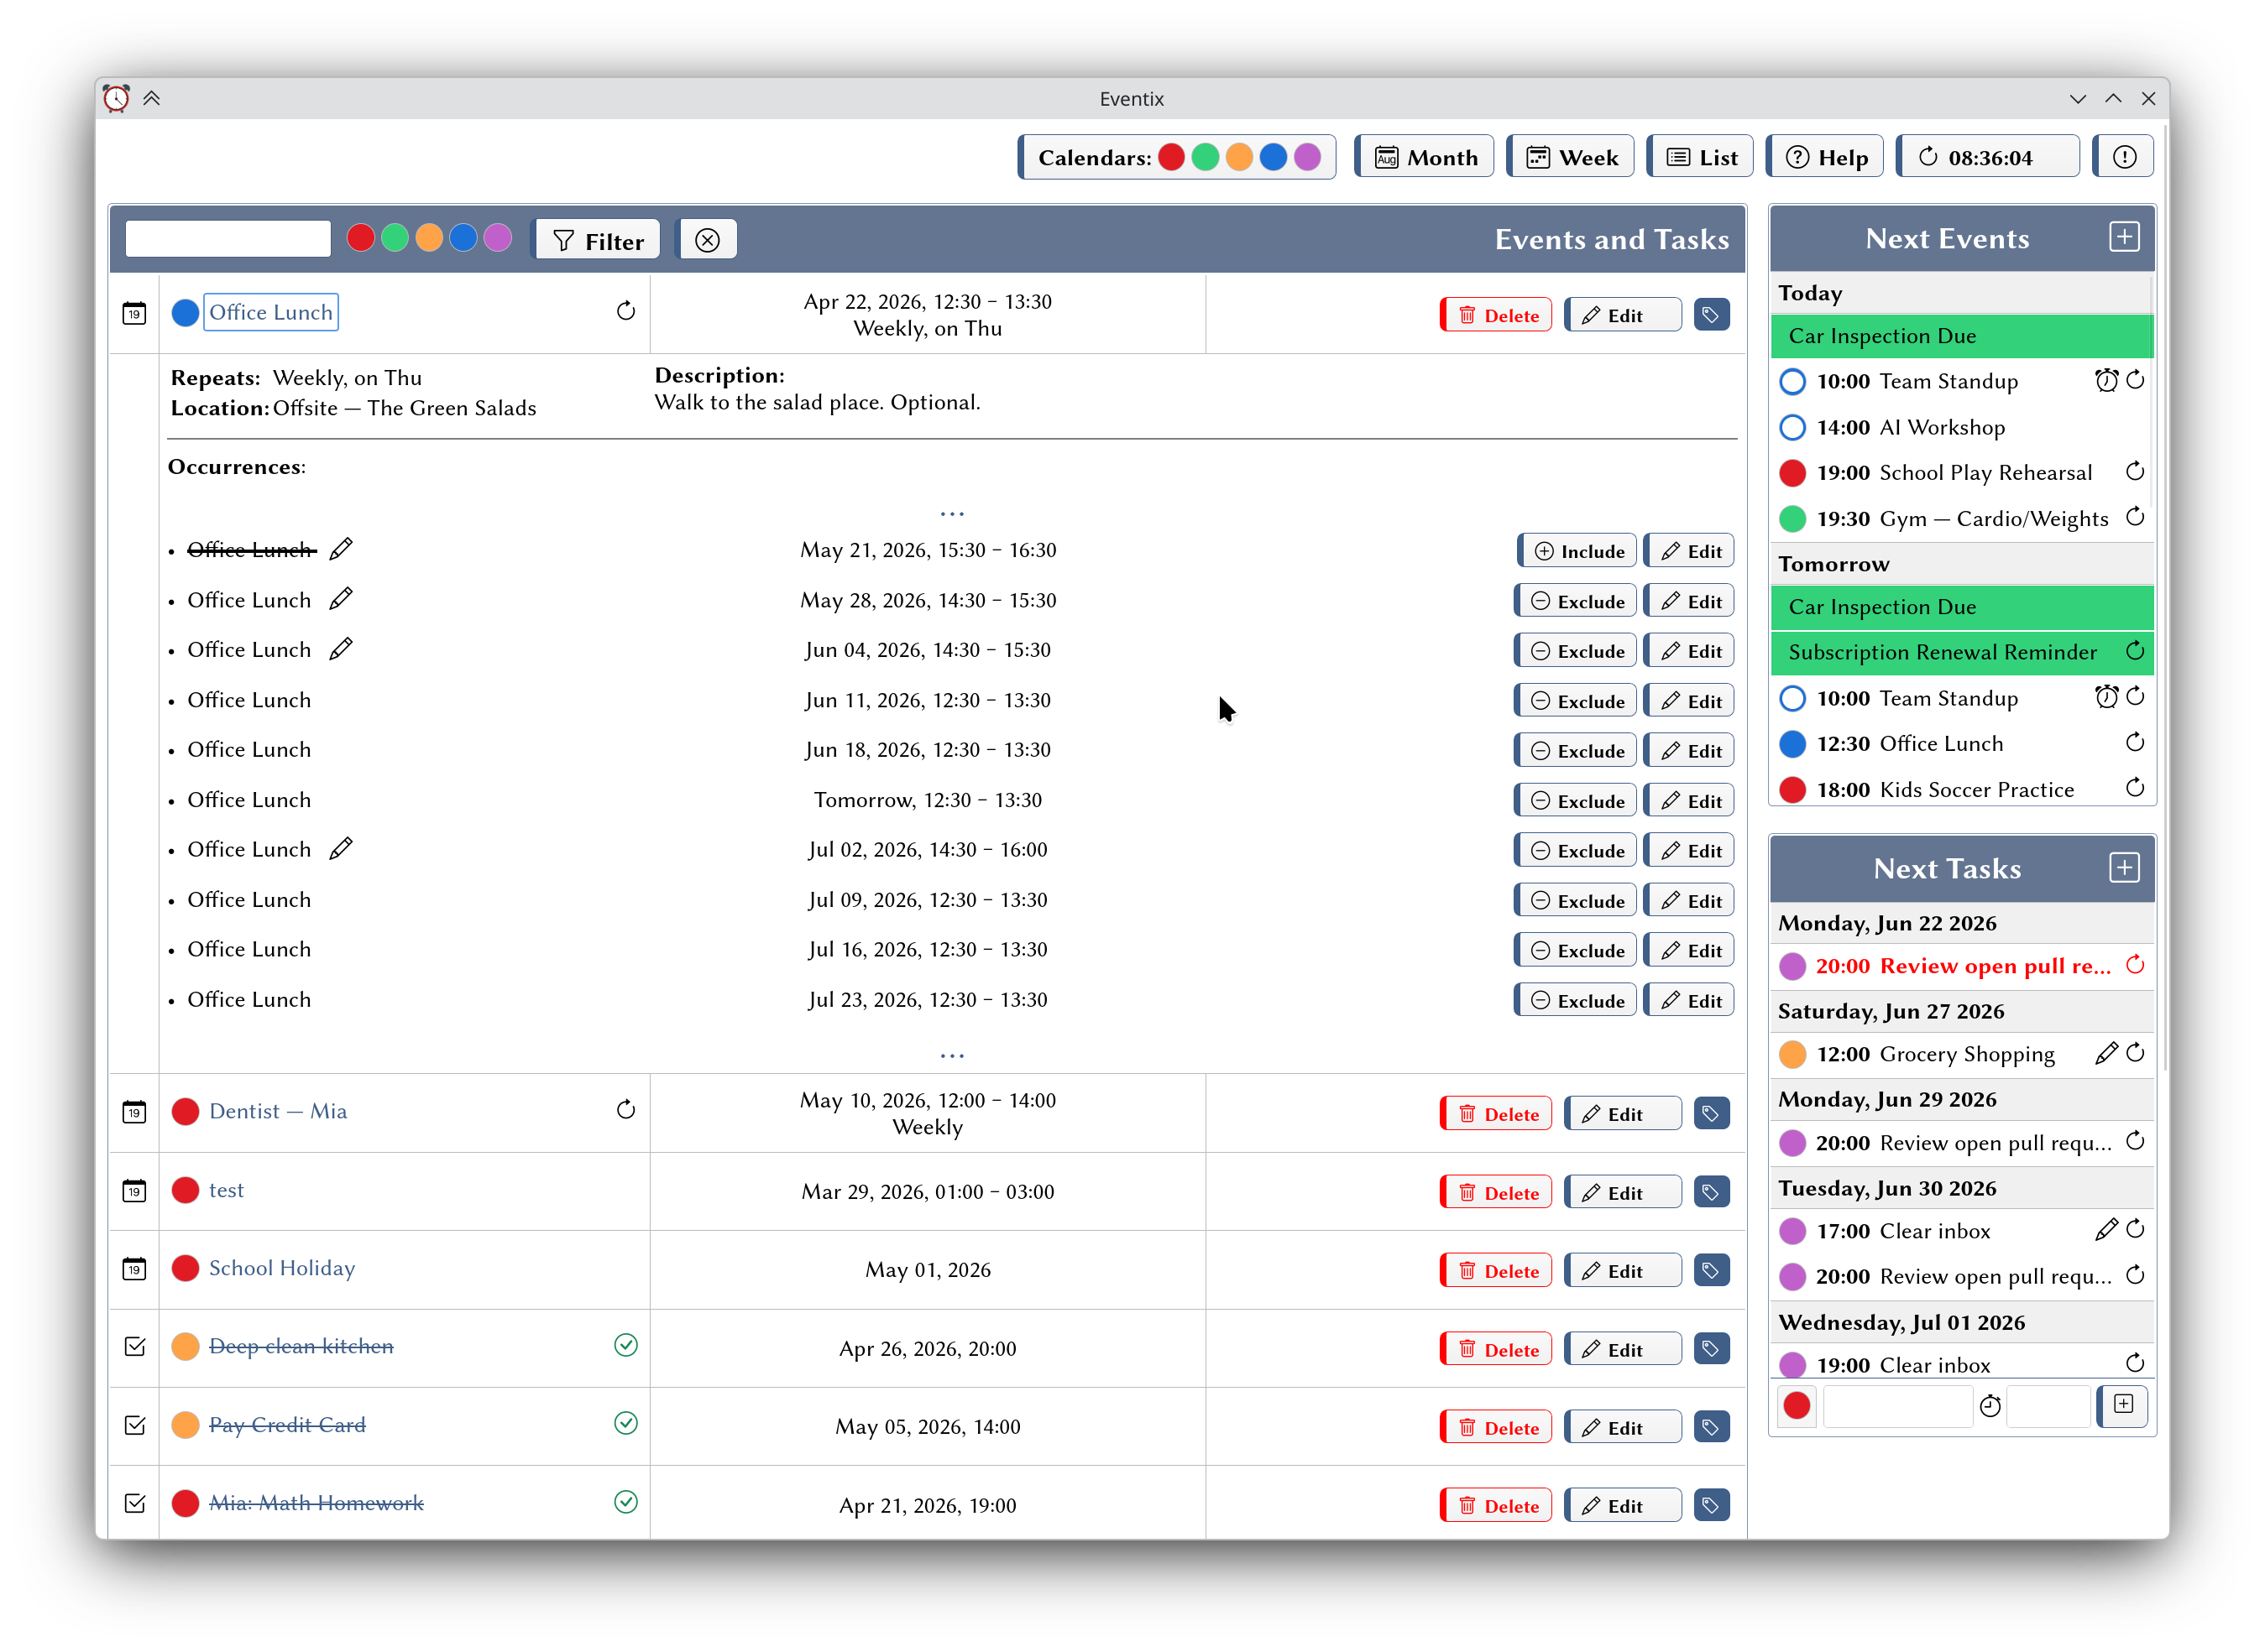The height and width of the screenshot is (1652, 2265).
Task: Add a new task via Next Tasks plus
Action: (x=2124, y=867)
